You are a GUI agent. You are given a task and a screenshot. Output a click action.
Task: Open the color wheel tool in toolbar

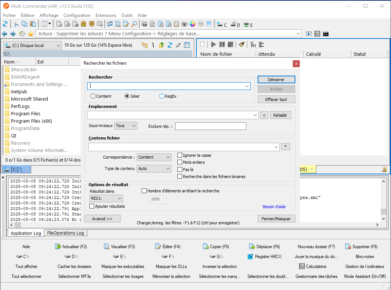192,24
